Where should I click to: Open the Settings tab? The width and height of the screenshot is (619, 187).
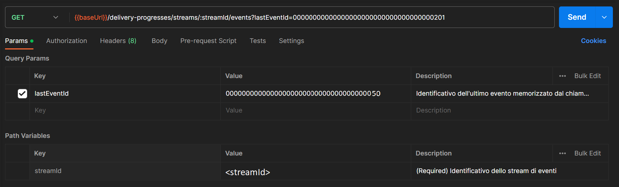(x=291, y=41)
